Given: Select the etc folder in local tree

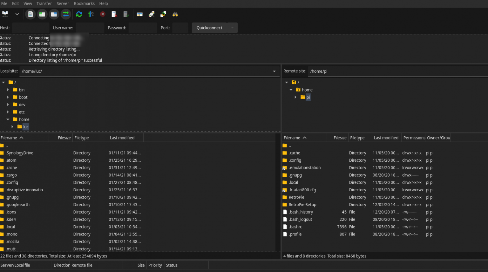Looking at the screenshot, I should point(22,112).
